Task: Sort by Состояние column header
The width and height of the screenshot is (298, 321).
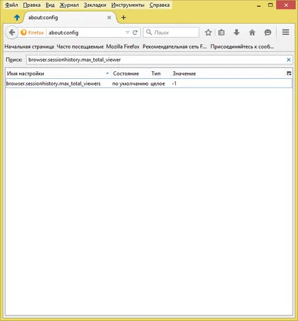Action: pos(130,73)
